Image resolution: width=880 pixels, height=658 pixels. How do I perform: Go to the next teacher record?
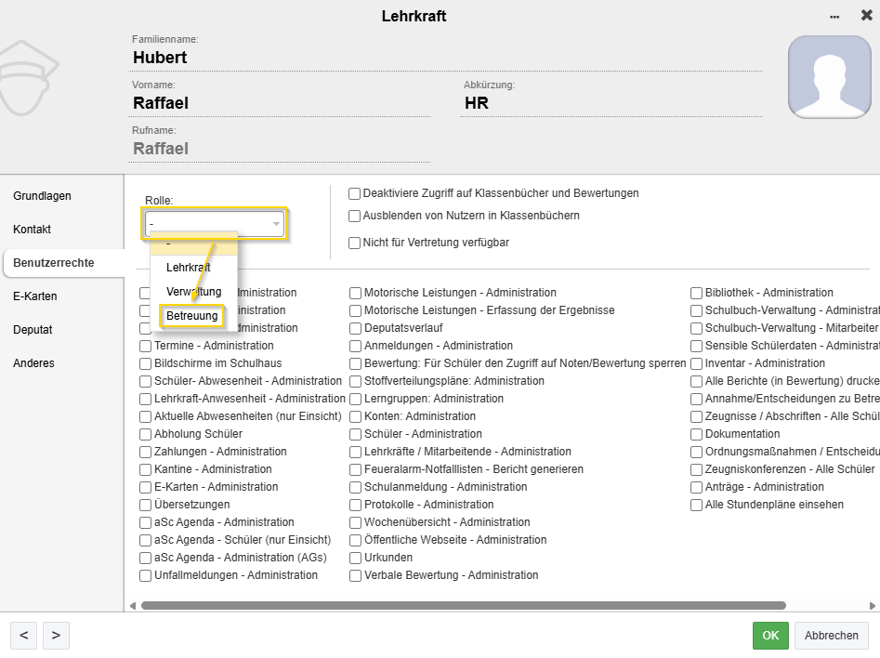[57, 636]
